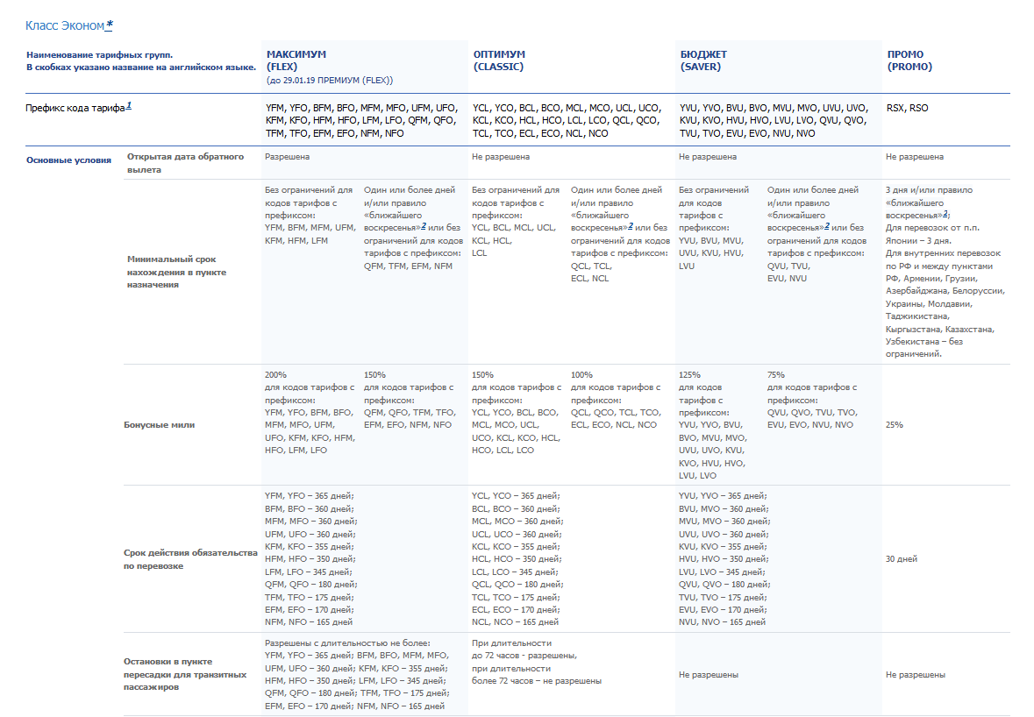
Task: Select the БЮДЖЕТ (SAVER) column header
Action: [703, 60]
